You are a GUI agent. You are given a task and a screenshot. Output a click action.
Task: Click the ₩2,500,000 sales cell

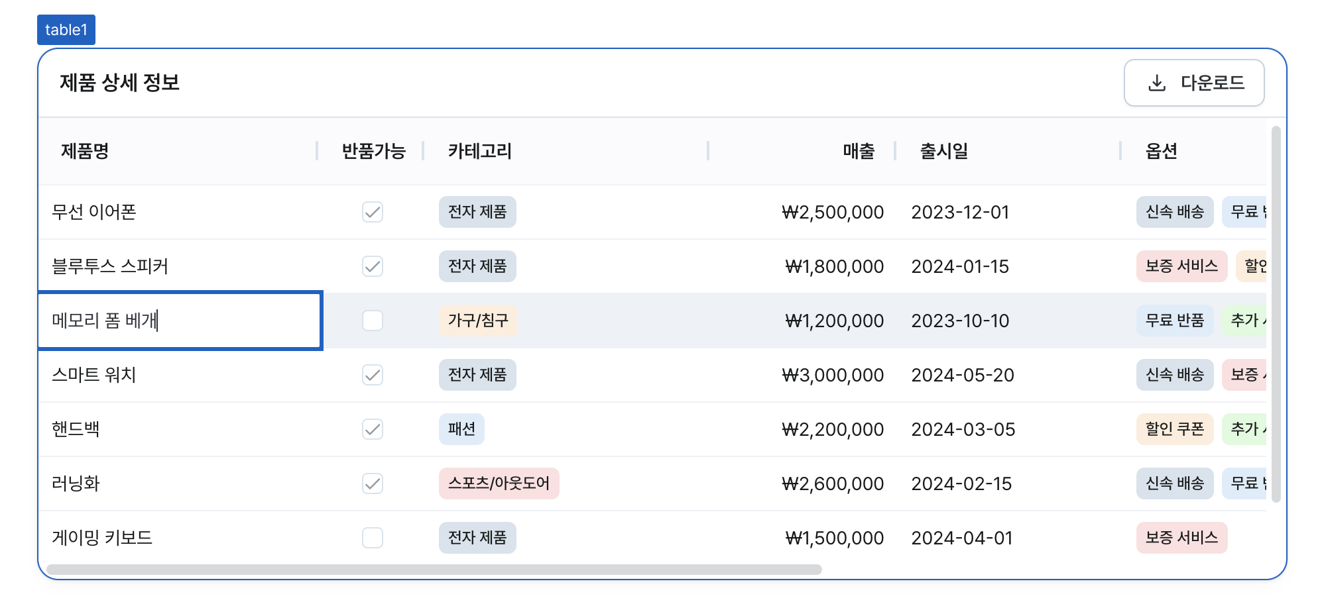tap(833, 212)
